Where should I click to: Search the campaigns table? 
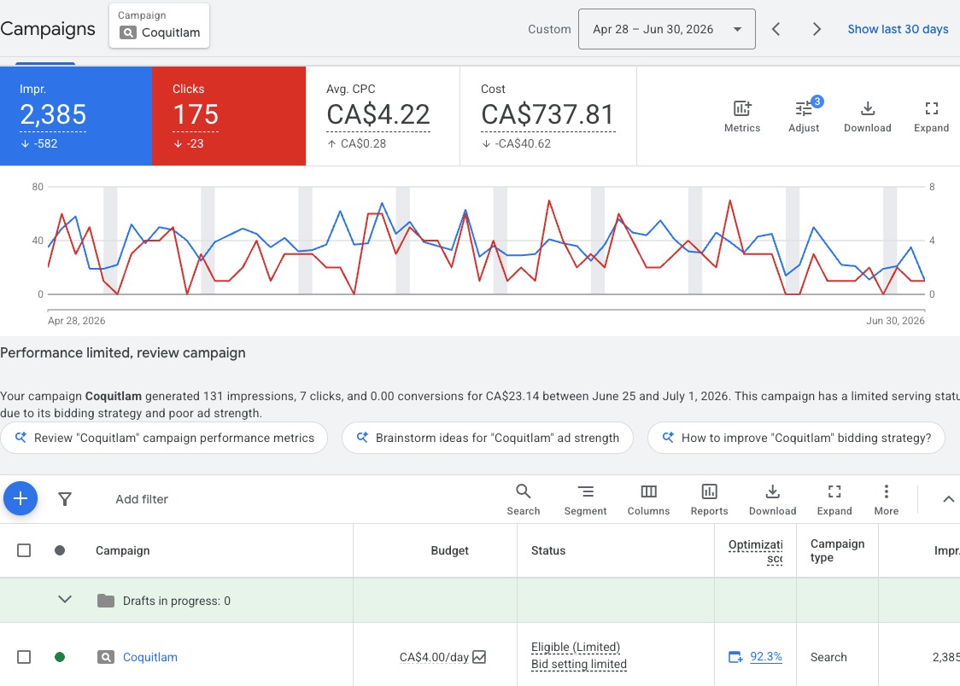[523, 499]
